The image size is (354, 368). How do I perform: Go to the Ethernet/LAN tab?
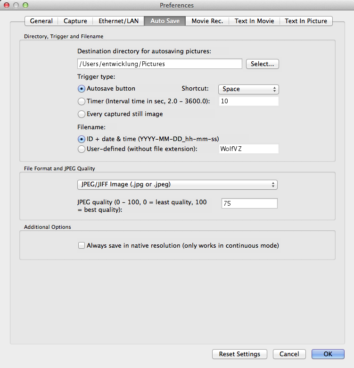(118, 21)
